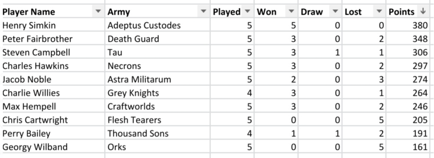Image resolution: width=434 pixels, height=158 pixels.
Task: Open the Played column filter dropdown
Action: 247,11
